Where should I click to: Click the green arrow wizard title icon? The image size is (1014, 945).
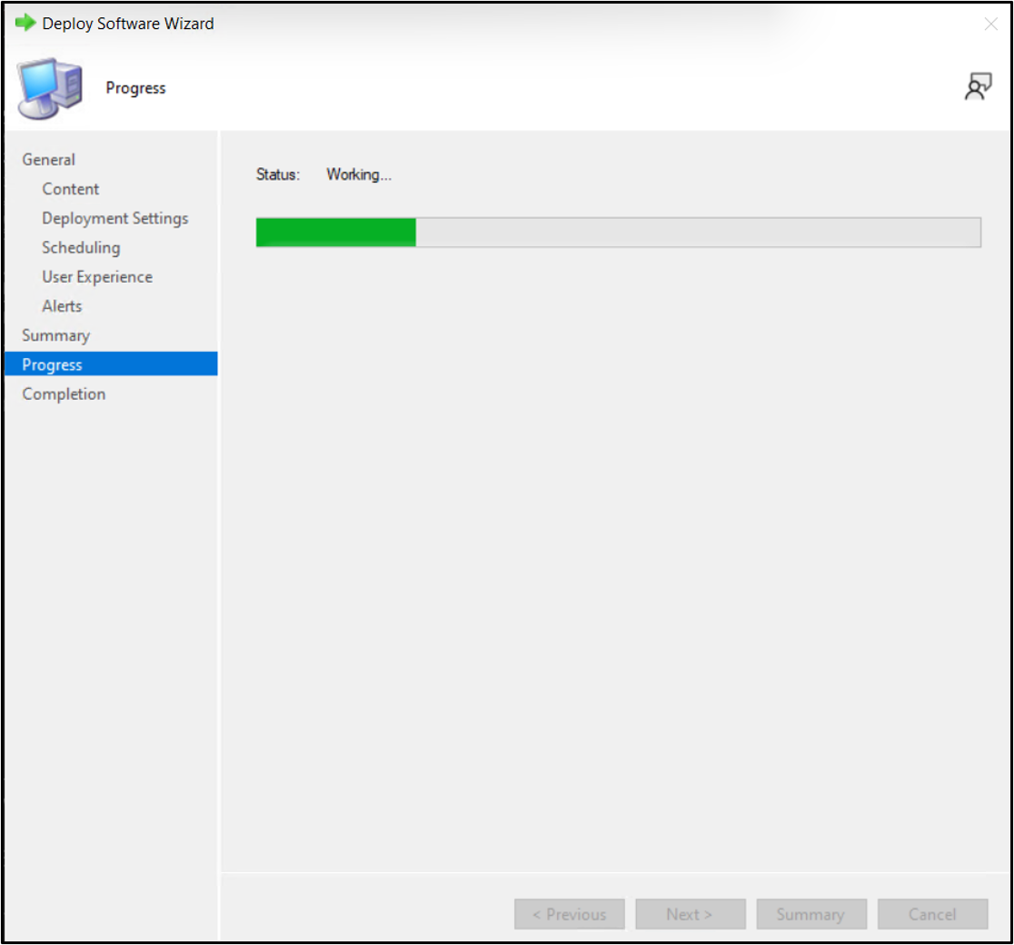[x=25, y=24]
